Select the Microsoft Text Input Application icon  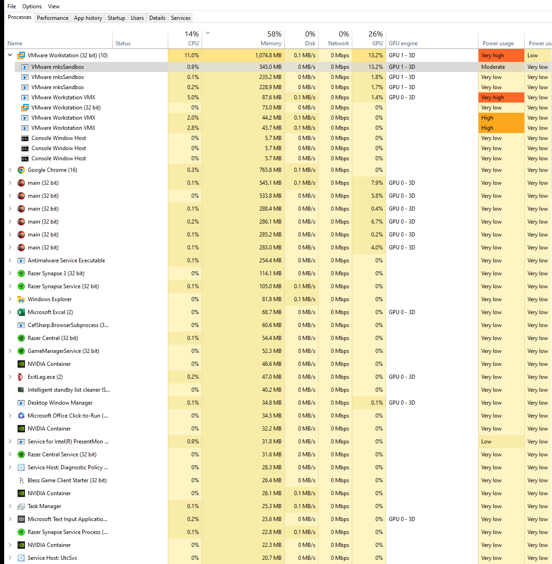coord(21,519)
